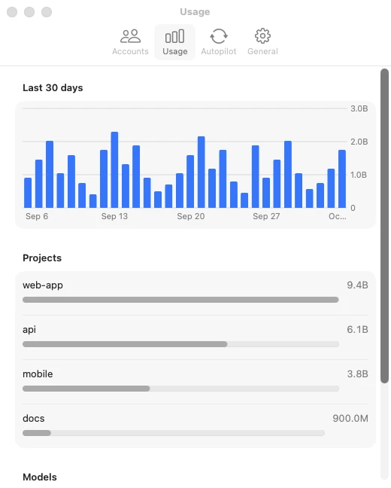This screenshot has width=391, height=488.
Task: Select the Usage bar-chart tab icon
Action: (174, 36)
